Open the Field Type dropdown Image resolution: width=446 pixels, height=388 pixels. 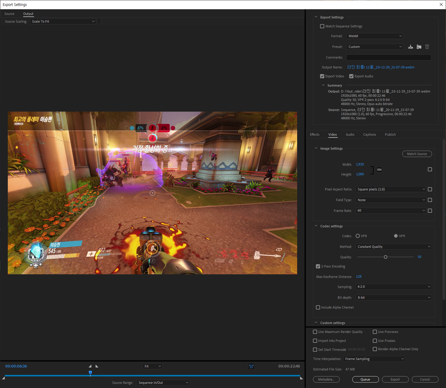(391, 200)
